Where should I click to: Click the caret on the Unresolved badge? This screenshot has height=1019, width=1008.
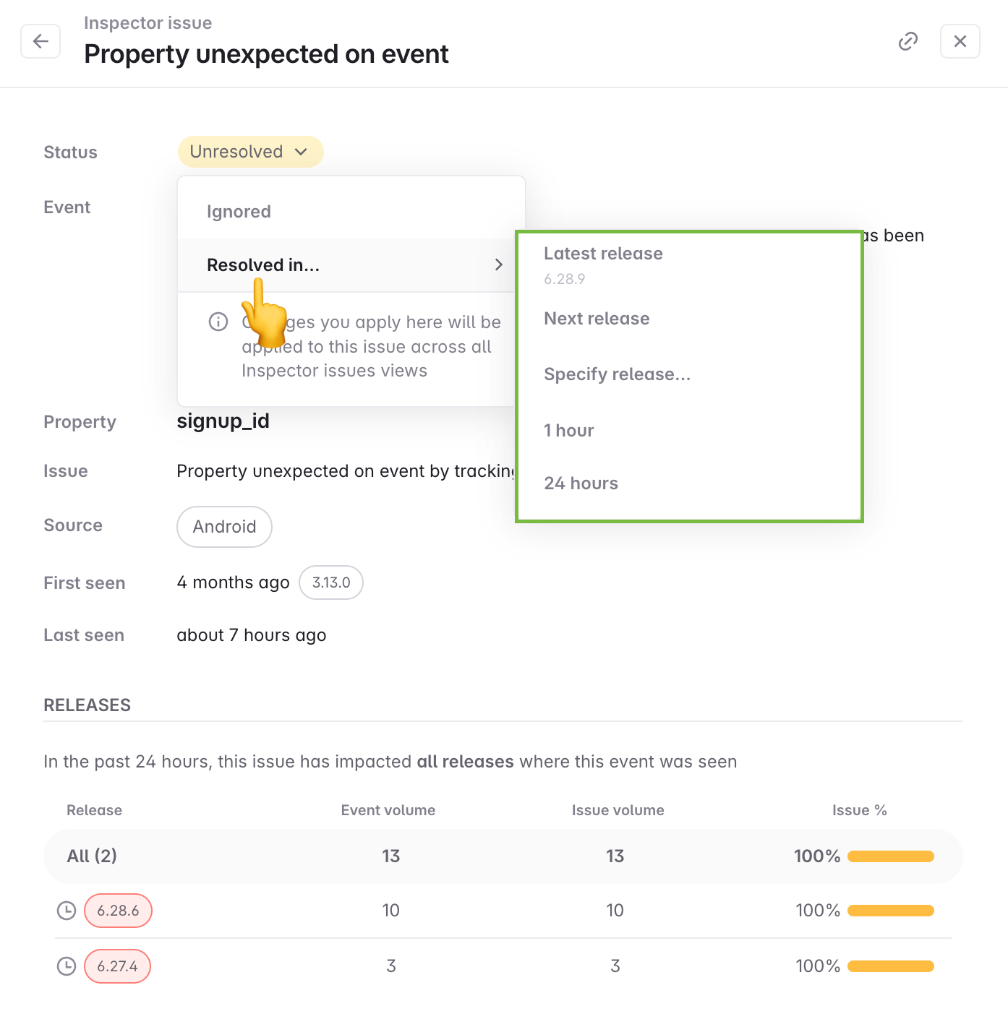click(302, 152)
